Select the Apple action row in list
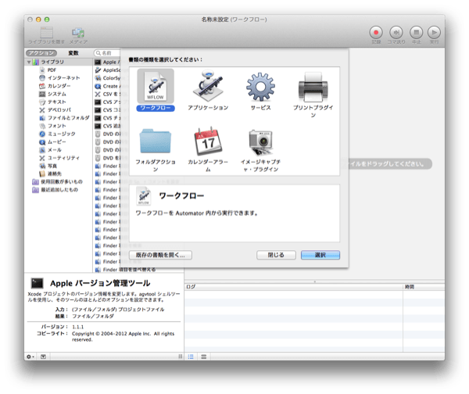469x394 pixels. 108,62
